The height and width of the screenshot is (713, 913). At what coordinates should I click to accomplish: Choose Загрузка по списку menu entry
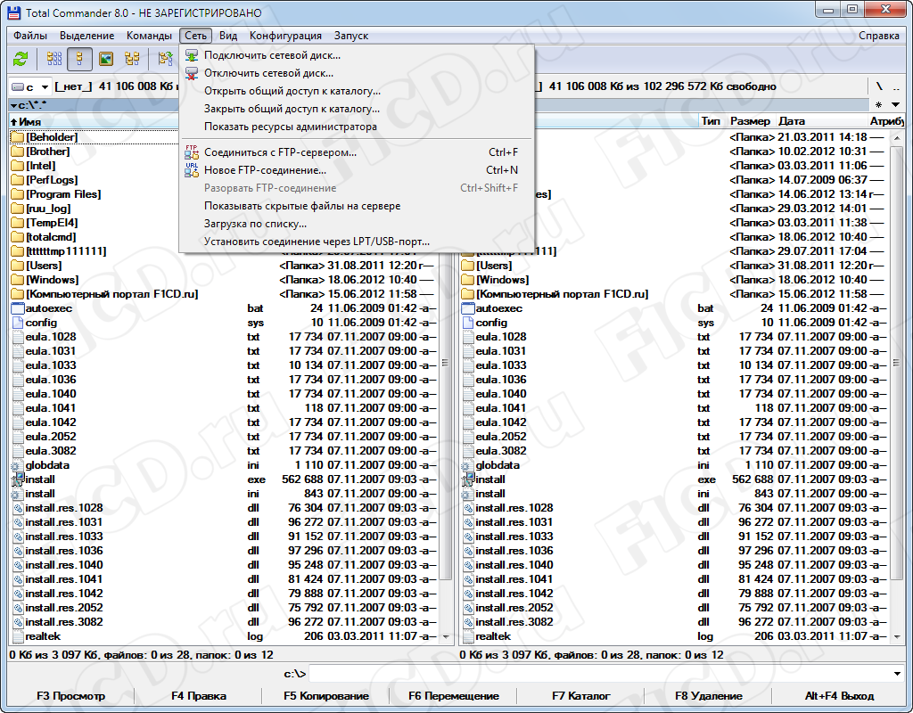357,224
